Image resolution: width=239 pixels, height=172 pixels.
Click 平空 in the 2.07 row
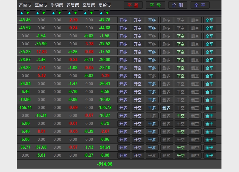tap(181, 132)
